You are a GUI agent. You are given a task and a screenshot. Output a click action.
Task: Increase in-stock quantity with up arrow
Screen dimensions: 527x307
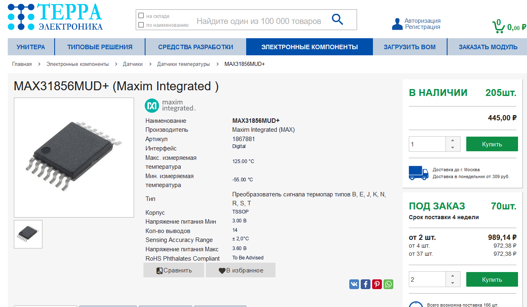[x=453, y=140]
